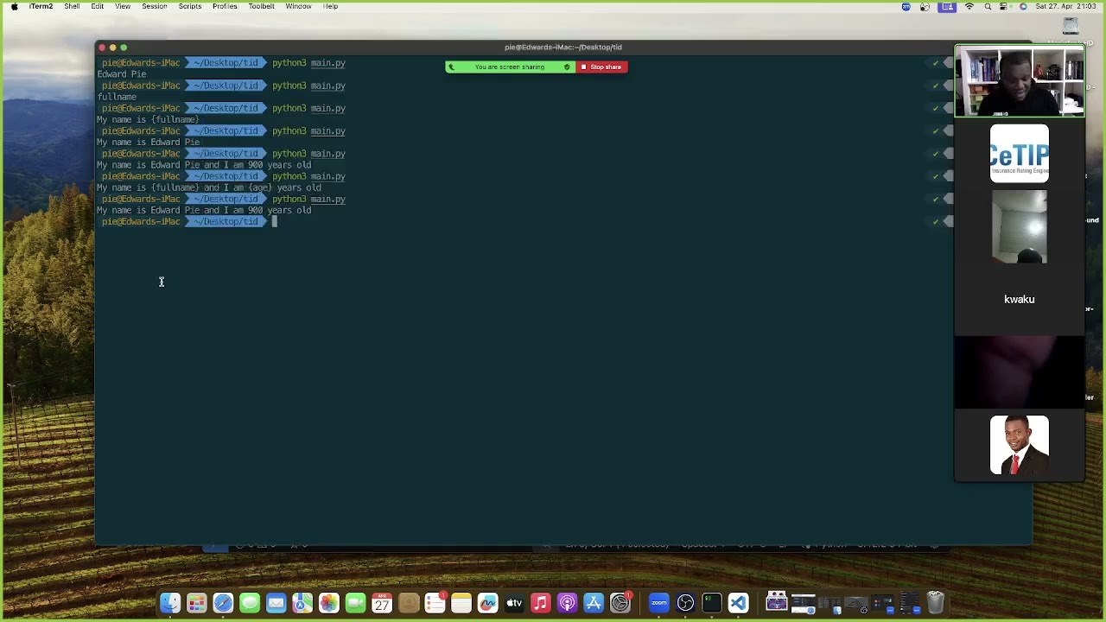Screen dimensions: 1106x622
Task: Open the Session menu
Action: click(x=155, y=6)
